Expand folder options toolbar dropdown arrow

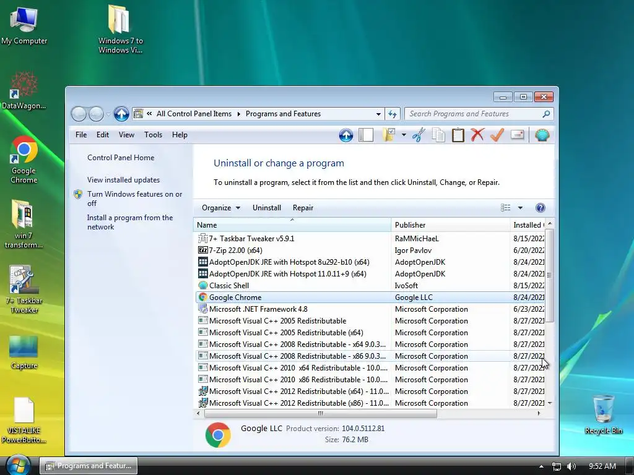click(x=404, y=135)
